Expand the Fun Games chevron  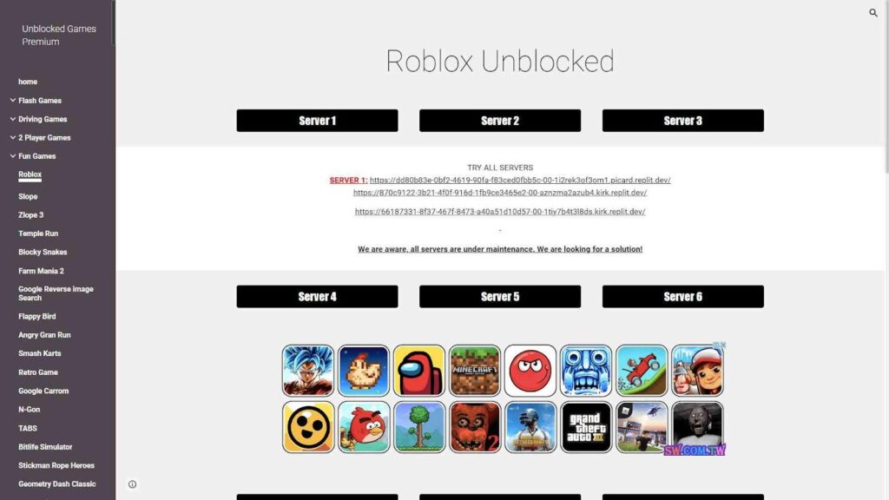pyautogui.click(x=12, y=156)
